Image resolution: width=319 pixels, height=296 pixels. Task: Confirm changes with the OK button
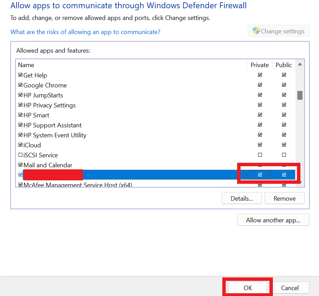click(x=248, y=288)
